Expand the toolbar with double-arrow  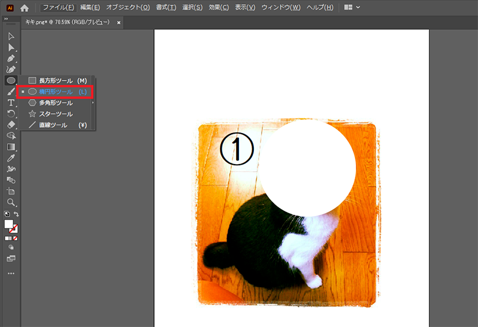(x=6, y=19)
